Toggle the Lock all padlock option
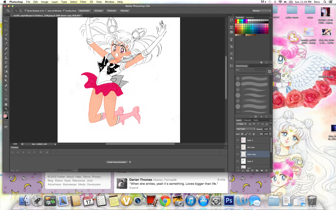Screen dimensions: 336x210 [254, 134]
